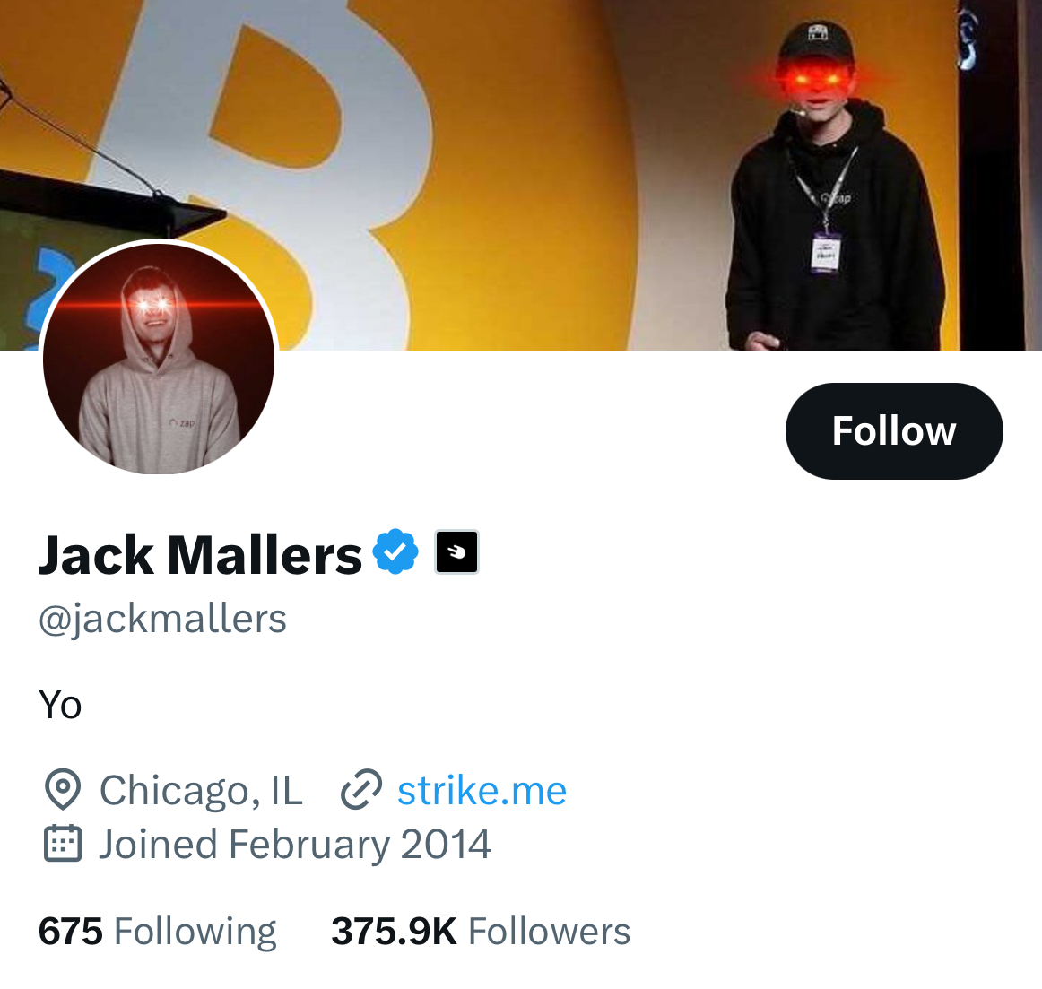Click the Chicago, IL location text
The image size is (1042, 989).
[201, 790]
